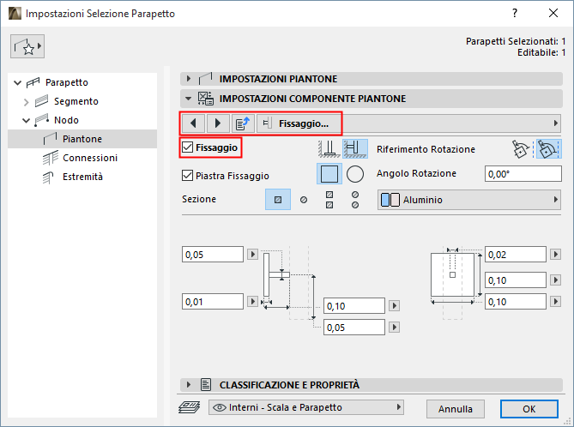Open arrow next to 0,01 field

coord(252,302)
